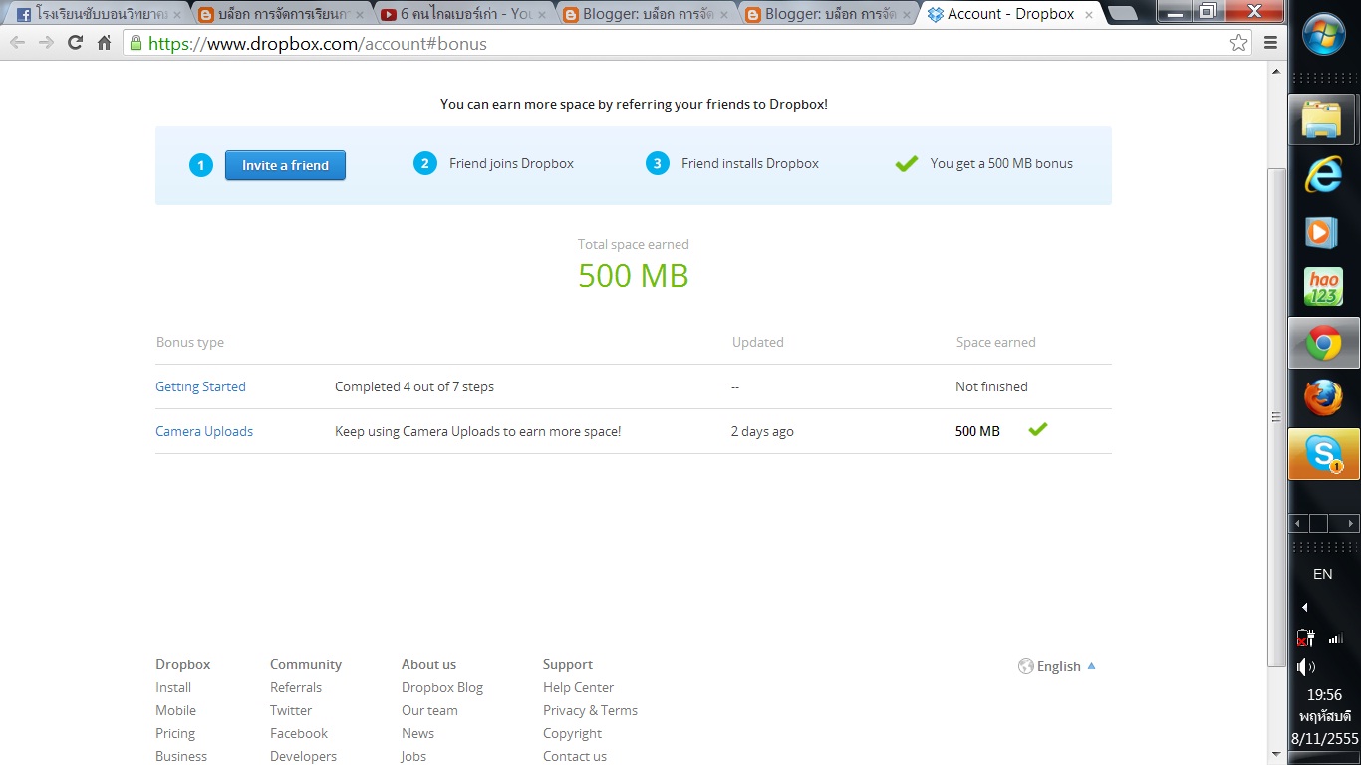
Task: Open the Getting Started bonus link
Action: [x=200, y=386]
